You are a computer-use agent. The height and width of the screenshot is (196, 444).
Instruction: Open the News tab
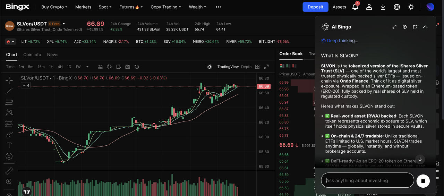[53, 54]
